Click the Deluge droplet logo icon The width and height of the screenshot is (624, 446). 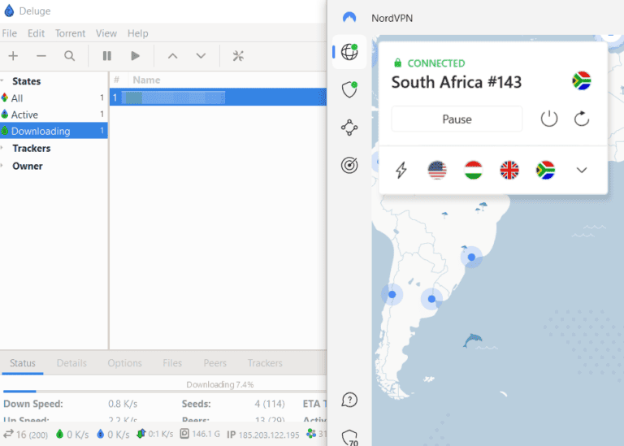9,11
